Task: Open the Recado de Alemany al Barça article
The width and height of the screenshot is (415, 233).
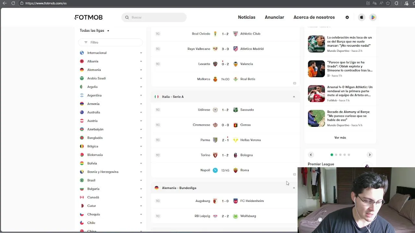Action: click(x=349, y=116)
